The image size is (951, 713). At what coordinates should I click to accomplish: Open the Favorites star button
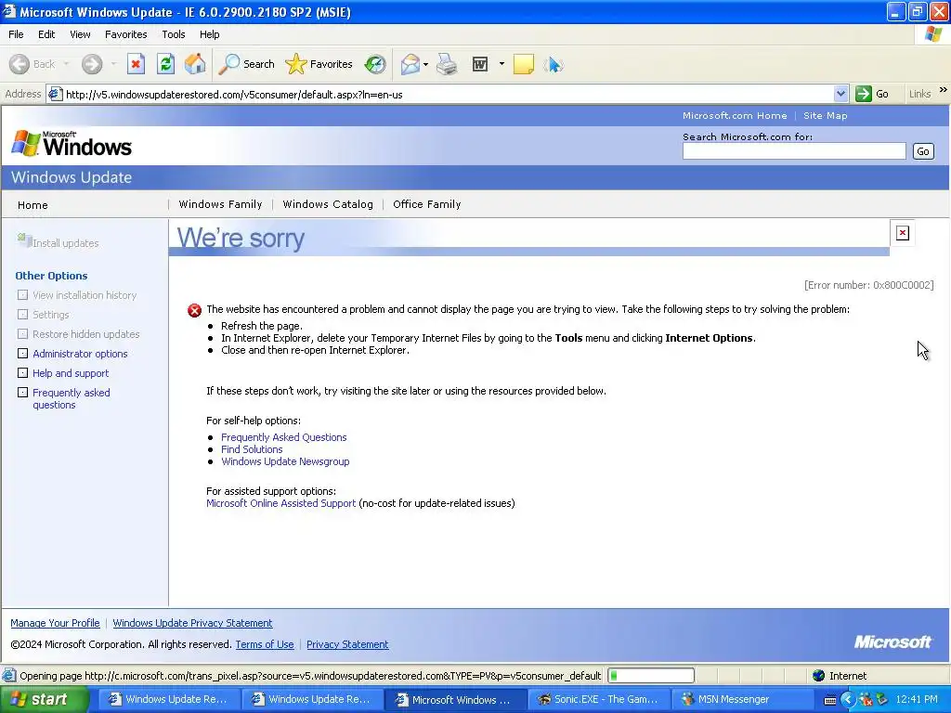coord(319,64)
